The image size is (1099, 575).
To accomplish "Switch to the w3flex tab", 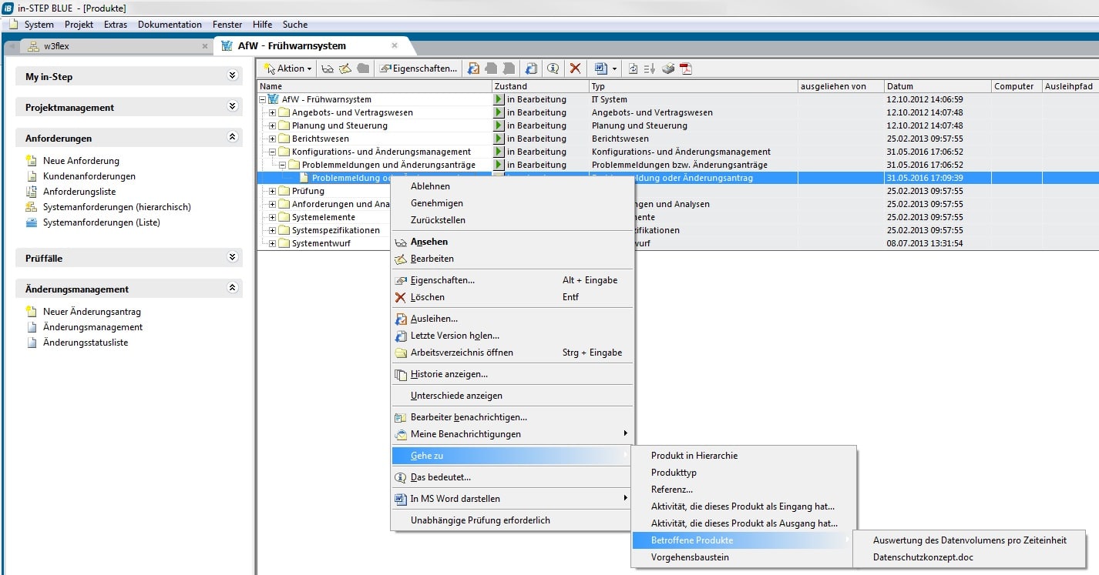I will pos(56,46).
